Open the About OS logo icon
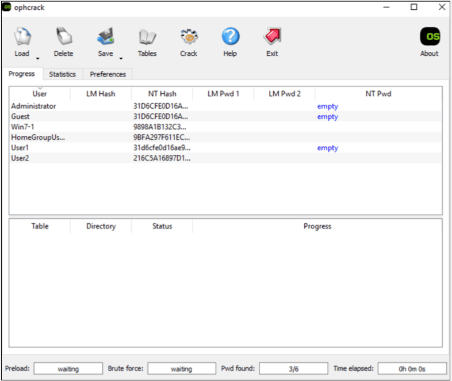The width and height of the screenshot is (452, 381). point(429,38)
